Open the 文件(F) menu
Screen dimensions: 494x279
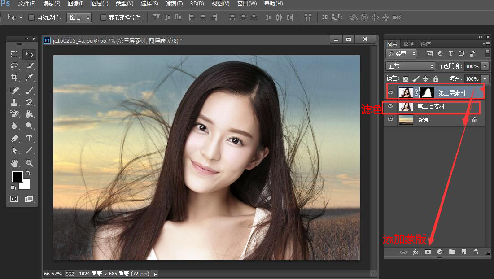[27, 4]
